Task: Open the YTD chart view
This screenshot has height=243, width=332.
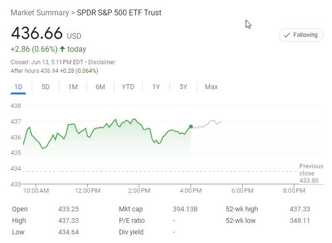Action: (x=128, y=87)
